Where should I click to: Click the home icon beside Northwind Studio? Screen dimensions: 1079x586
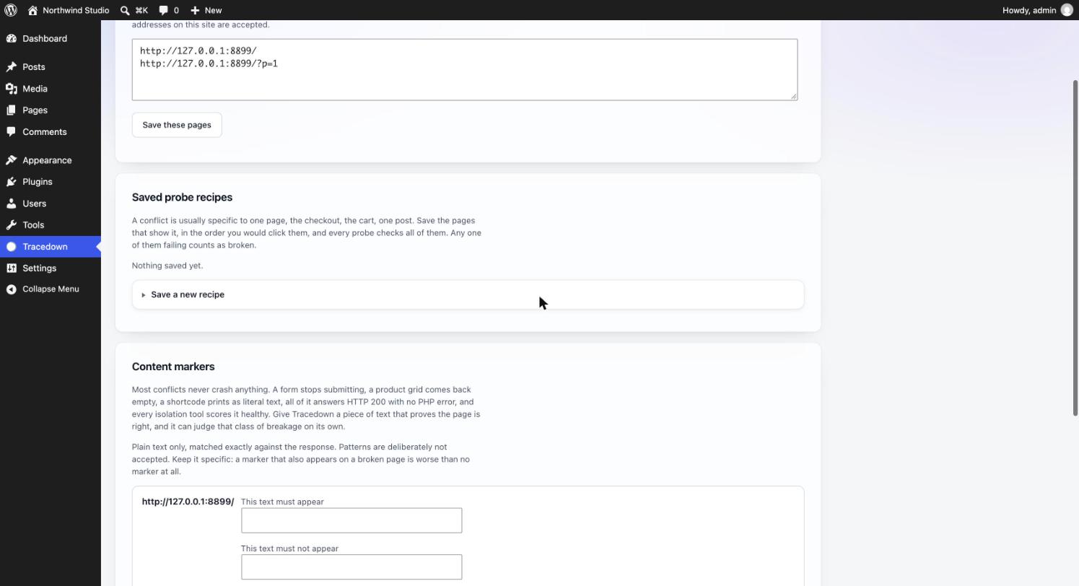[32, 10]
